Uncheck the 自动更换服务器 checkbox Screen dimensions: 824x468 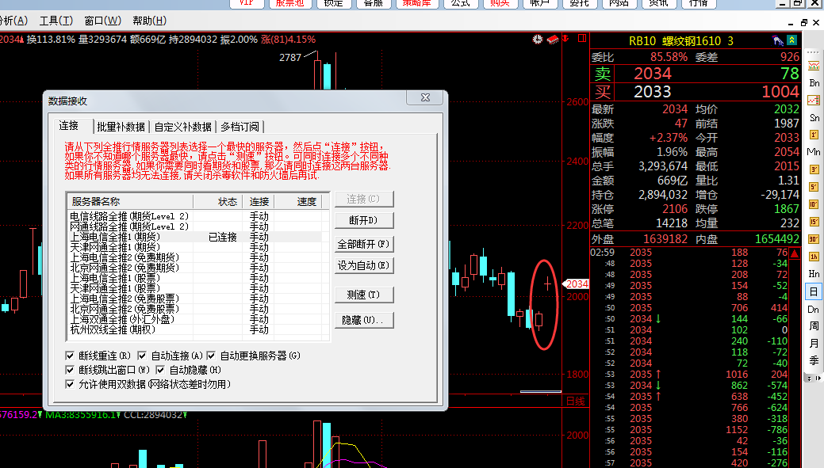(x=212, y=356)
